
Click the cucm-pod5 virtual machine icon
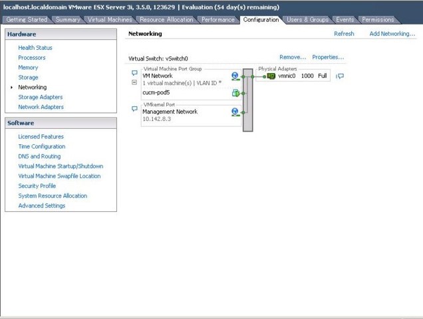pyautogui.click(x=235, y=93)
